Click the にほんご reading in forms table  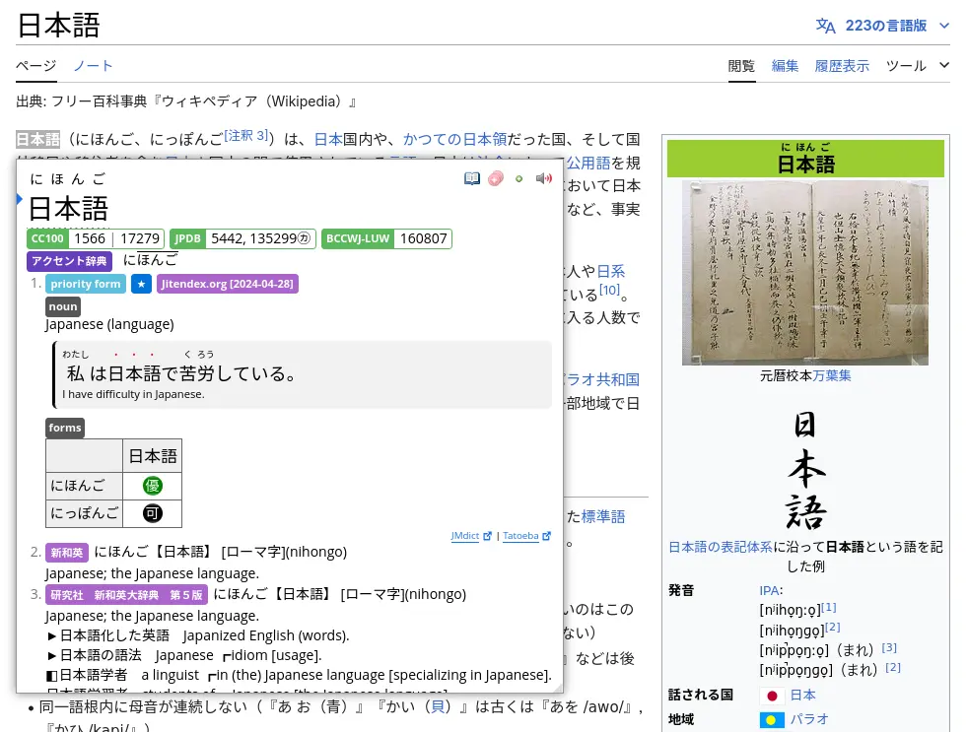[x=78, y=486]
